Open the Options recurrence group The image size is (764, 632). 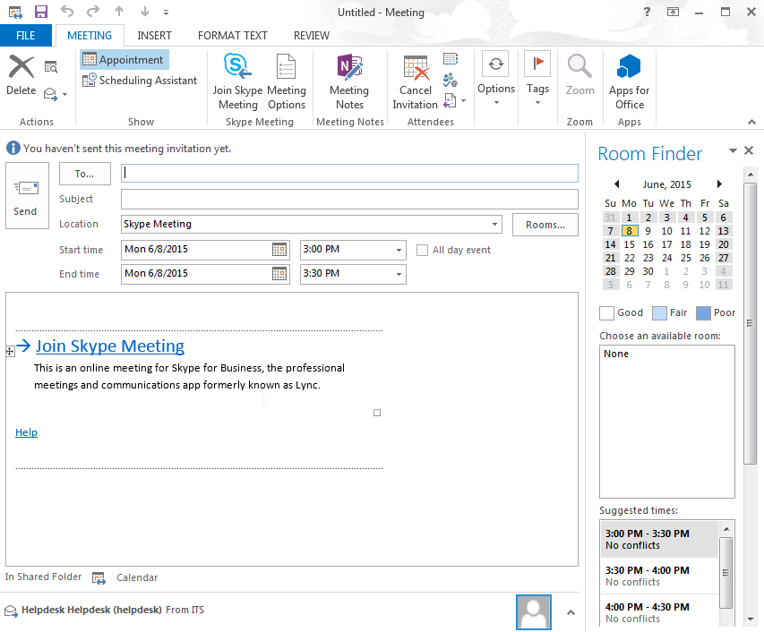[x=496, y=78]
